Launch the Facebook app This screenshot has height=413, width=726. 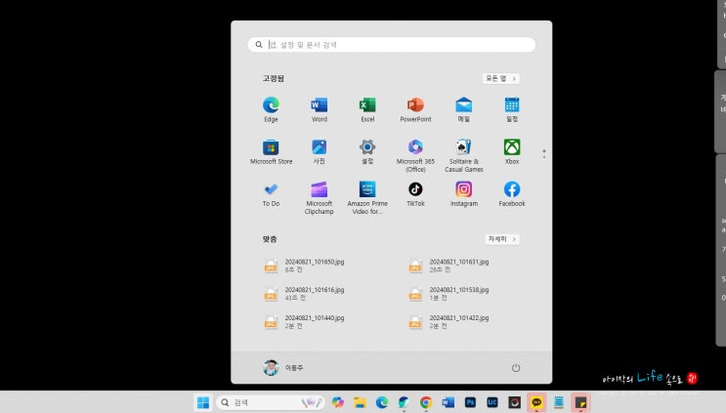[512, 193]
